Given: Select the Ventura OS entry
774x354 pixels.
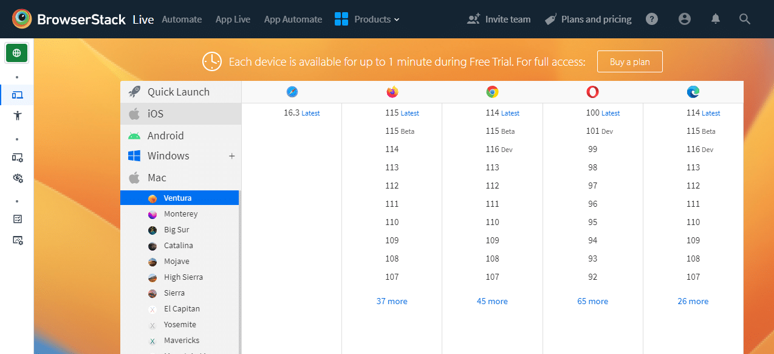Looking at the screenshot, I should click(180, 198).
